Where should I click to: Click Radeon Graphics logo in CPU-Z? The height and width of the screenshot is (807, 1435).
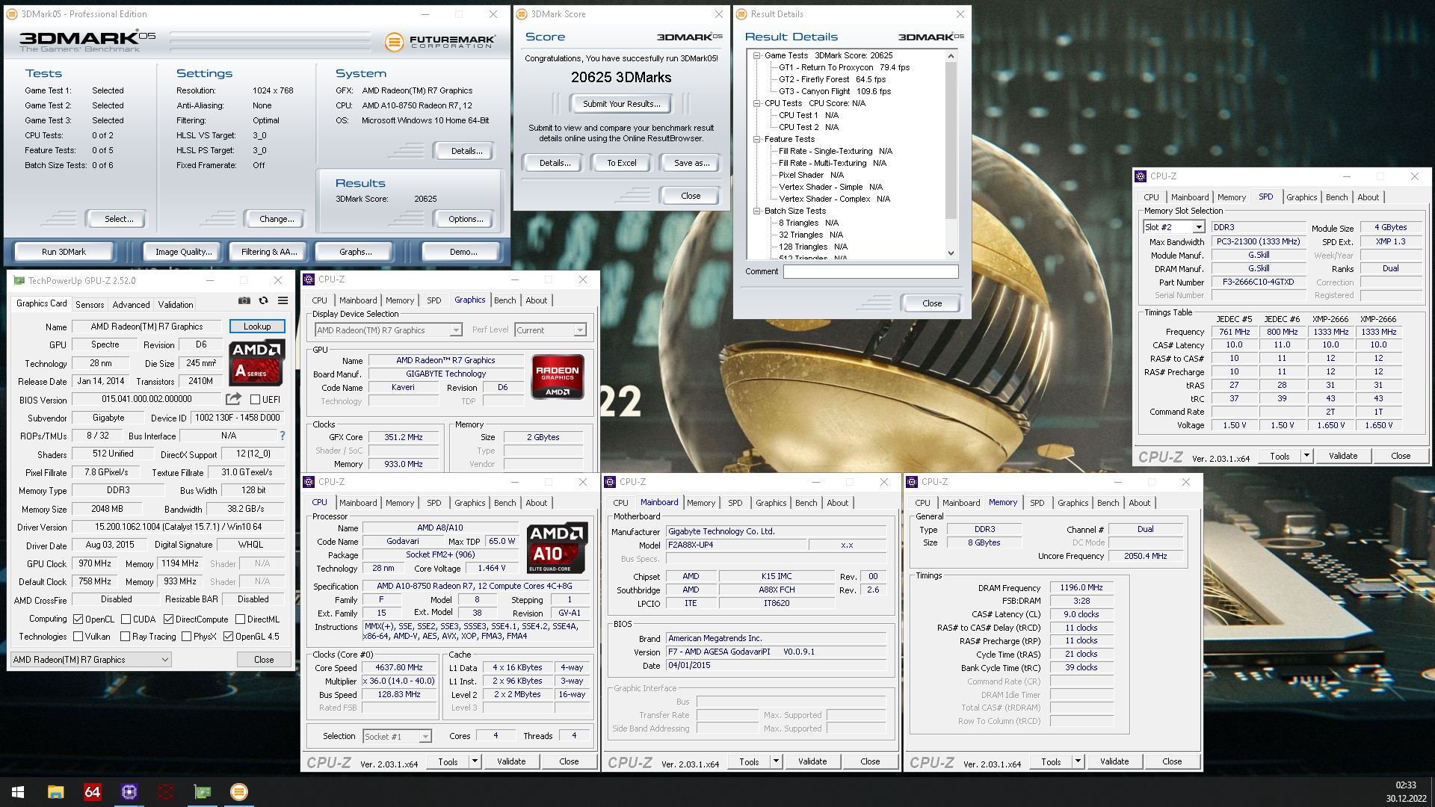click(558, 377)
